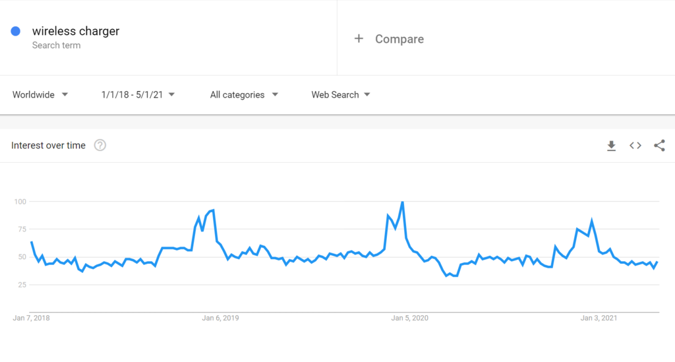Screen dimensions: 675x362
Task: Click the Jan 5, 2020 axis label
Action: [x=409, y=318]
